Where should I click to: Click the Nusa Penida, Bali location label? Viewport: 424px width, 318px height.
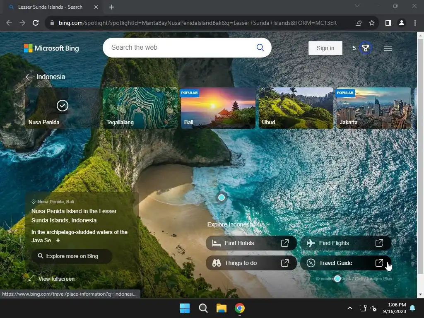(x=53, y=202)
